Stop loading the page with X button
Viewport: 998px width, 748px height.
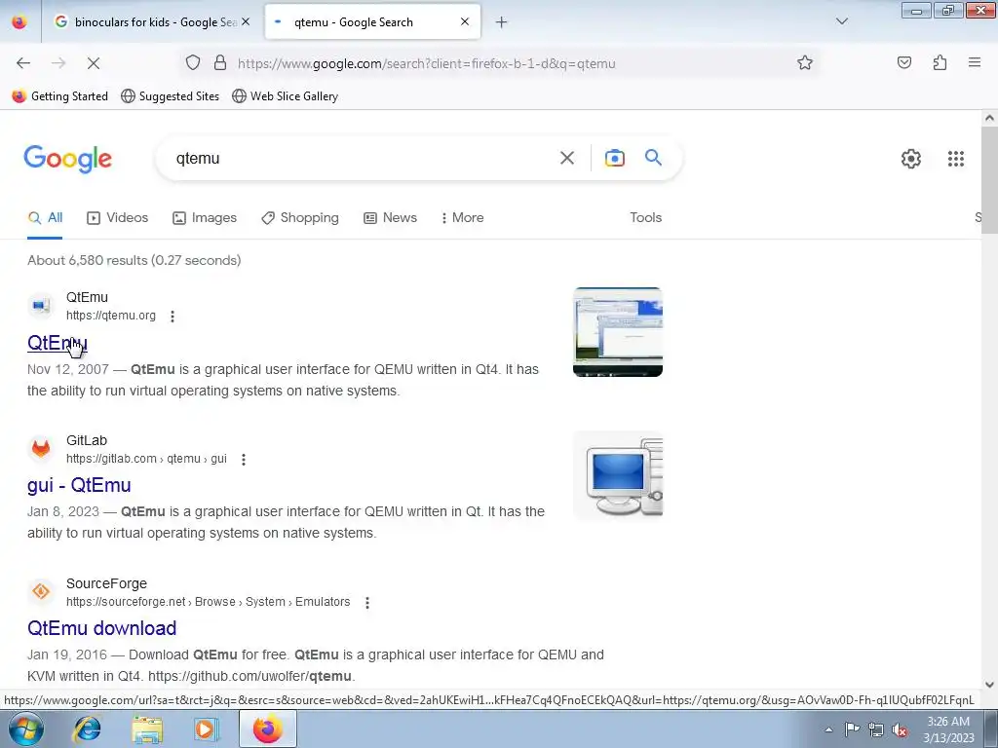tap(94, 63)
